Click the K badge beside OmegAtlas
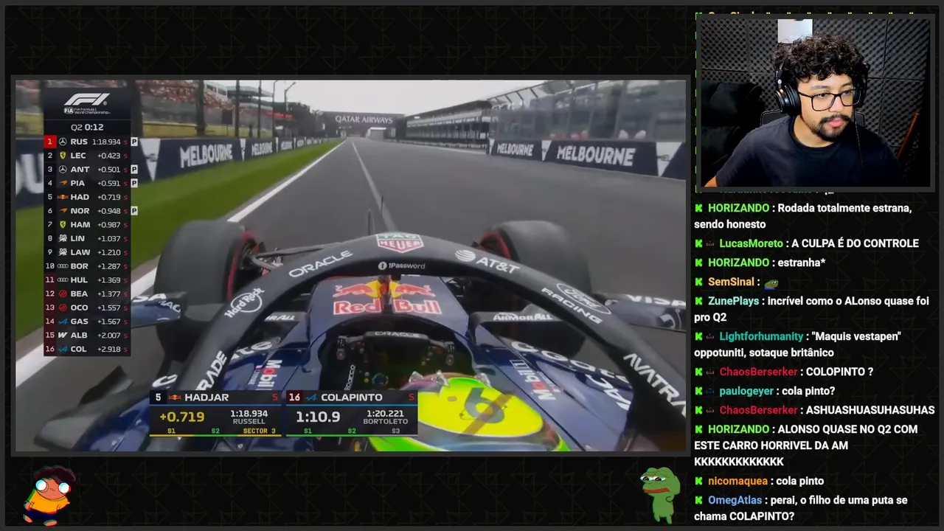This screenshot has width=944, height=531. (x=698, y=500)
